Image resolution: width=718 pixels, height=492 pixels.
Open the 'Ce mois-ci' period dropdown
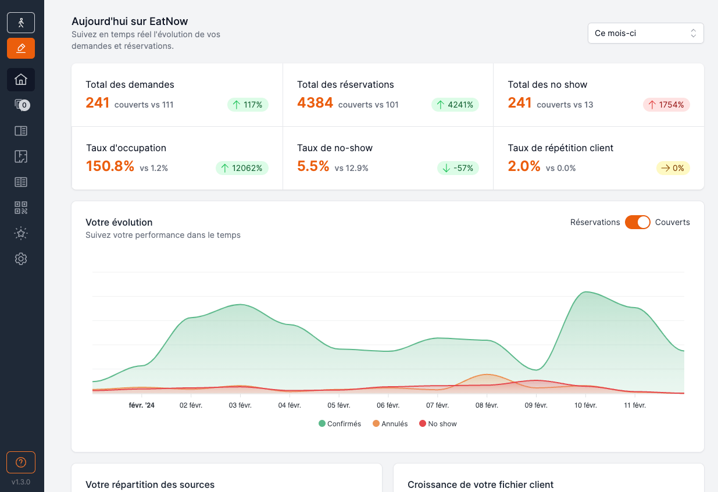click(x=645, y=33)
